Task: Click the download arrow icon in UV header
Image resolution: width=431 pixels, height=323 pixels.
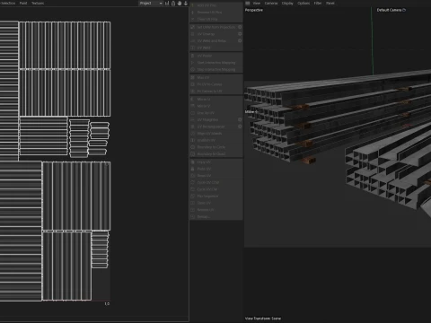Action: point(186,3)
